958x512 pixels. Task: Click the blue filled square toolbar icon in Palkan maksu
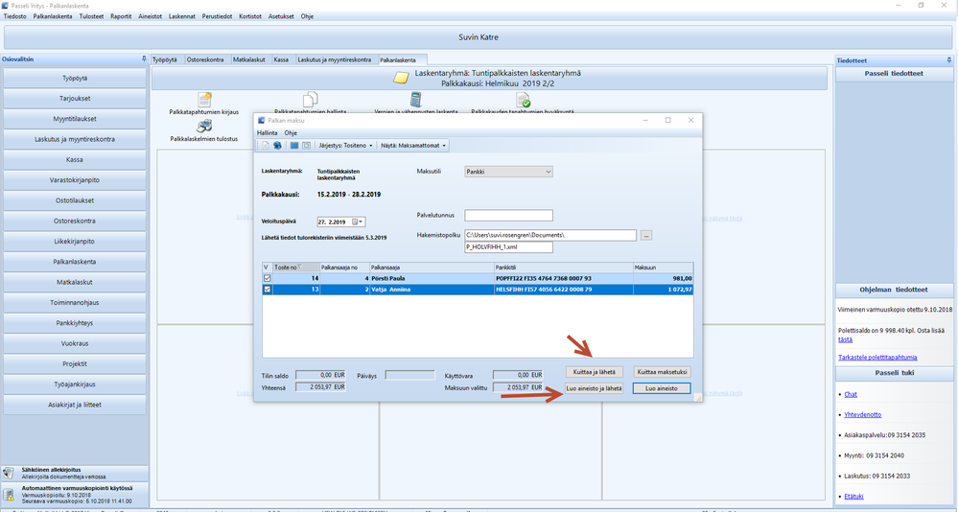pos(293,146)
